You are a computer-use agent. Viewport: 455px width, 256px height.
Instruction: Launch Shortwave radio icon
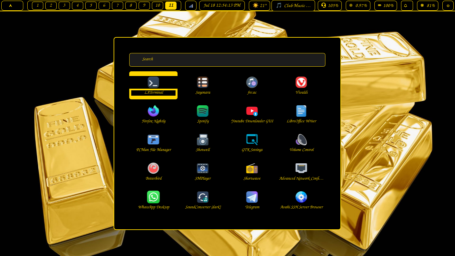(252, 168)
